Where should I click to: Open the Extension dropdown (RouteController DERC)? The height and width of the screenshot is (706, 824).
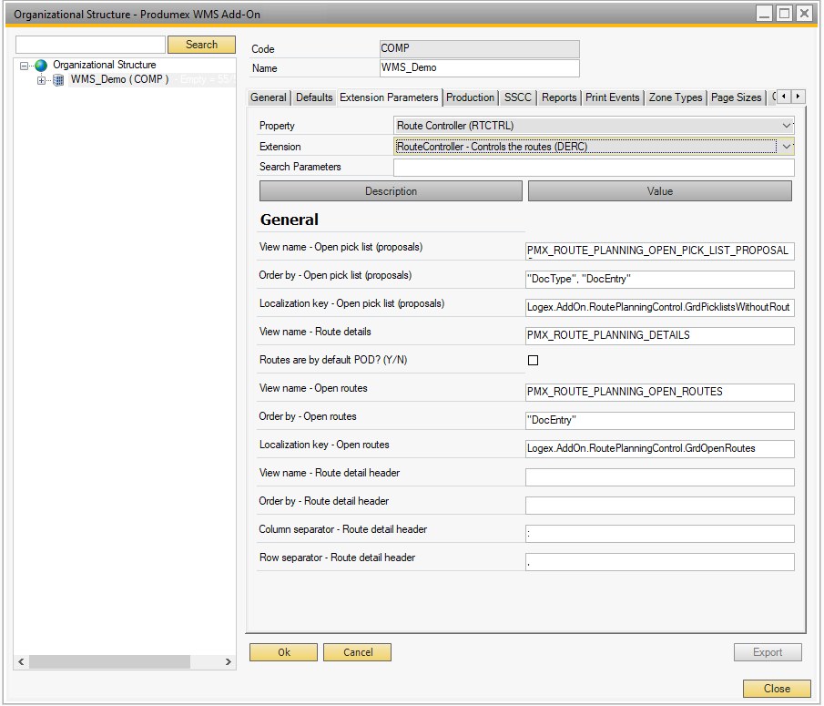point(787,146)
